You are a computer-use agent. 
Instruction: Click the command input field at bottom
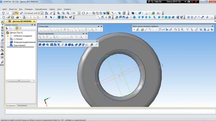110,112
